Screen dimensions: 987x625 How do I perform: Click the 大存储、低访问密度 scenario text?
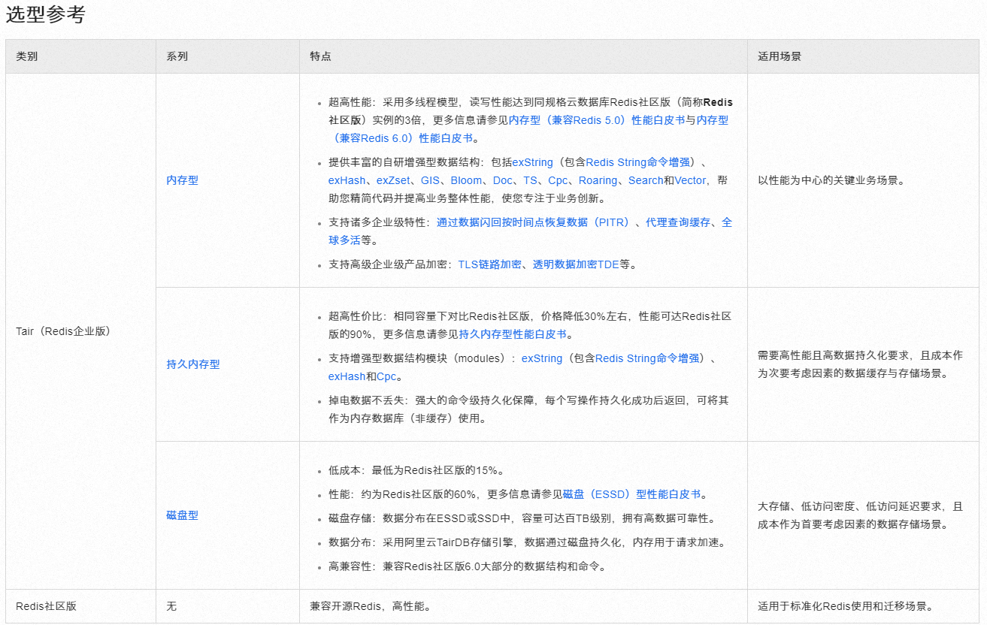860,515
